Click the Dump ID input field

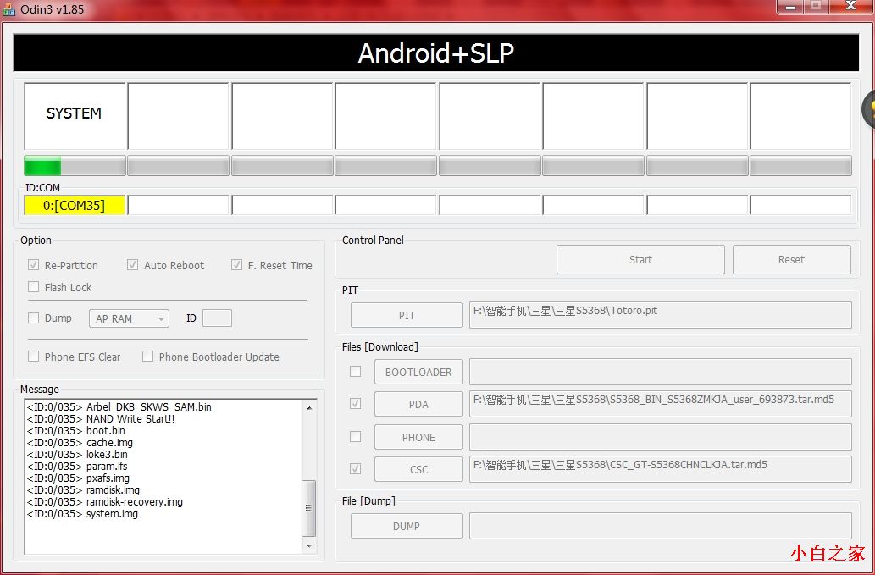point(217,318)
